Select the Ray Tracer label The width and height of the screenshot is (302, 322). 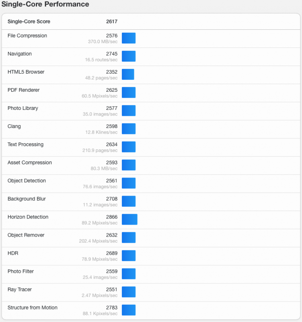[20, 289]
